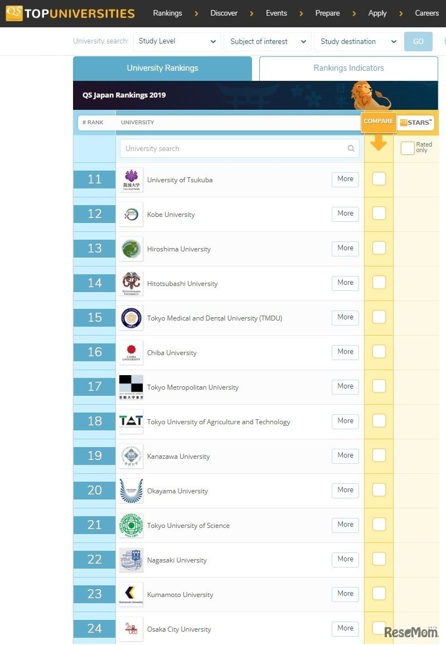Click the COMPARE button
This screenshot has height=645, width=446.
pyautogui.click(x=379, y=122)
